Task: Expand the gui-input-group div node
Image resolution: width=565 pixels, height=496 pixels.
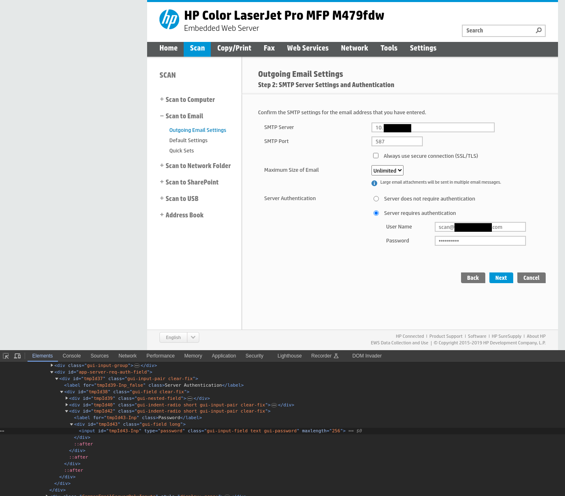Action: [x=52, y=365]
